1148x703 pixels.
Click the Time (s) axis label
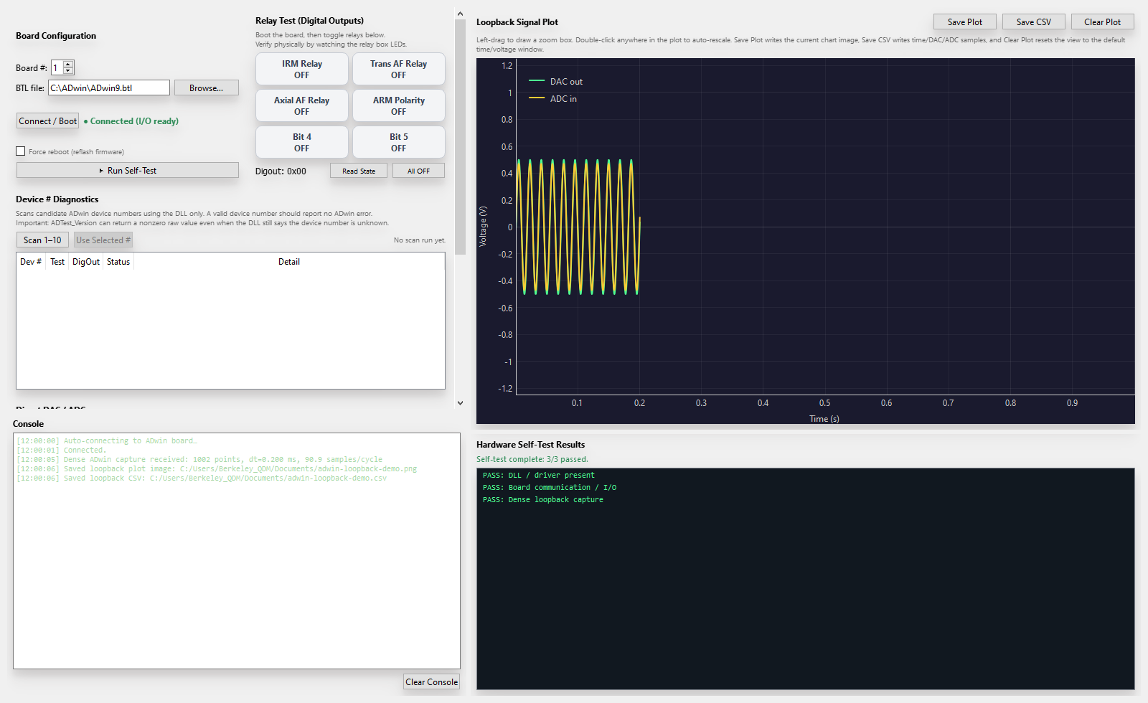[824, 419]
